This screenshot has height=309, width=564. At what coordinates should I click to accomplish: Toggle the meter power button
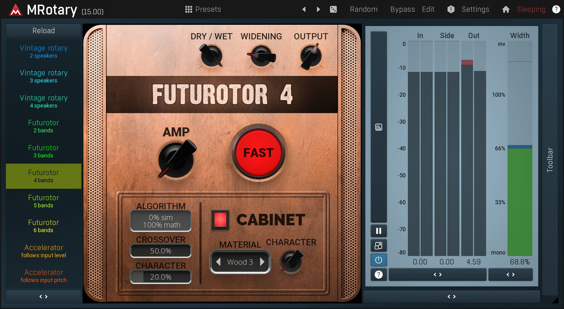379,260
